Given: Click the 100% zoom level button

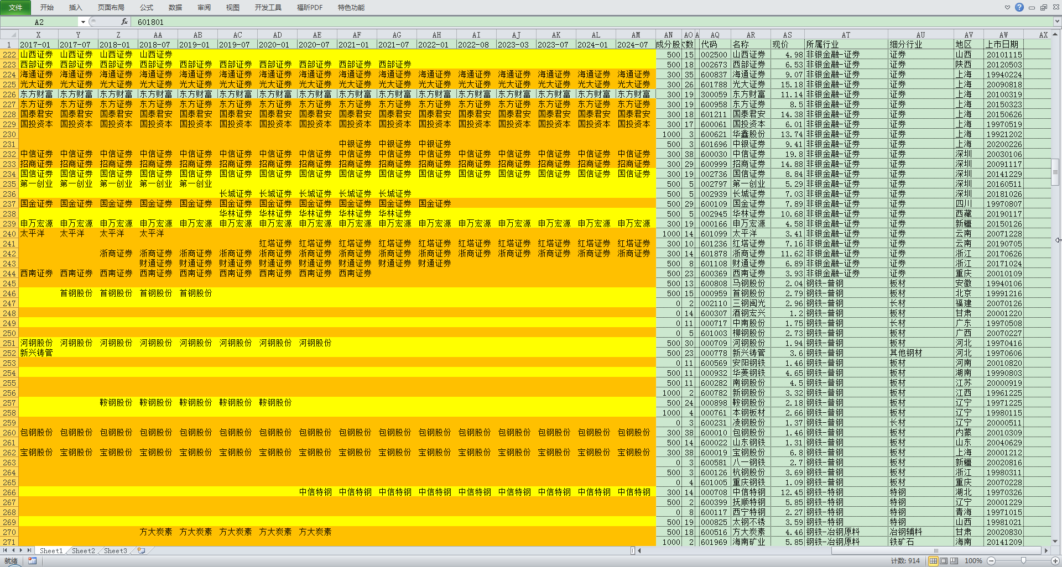Looking at the screenshot, I should pyautogui.click(x=973, y=560).
